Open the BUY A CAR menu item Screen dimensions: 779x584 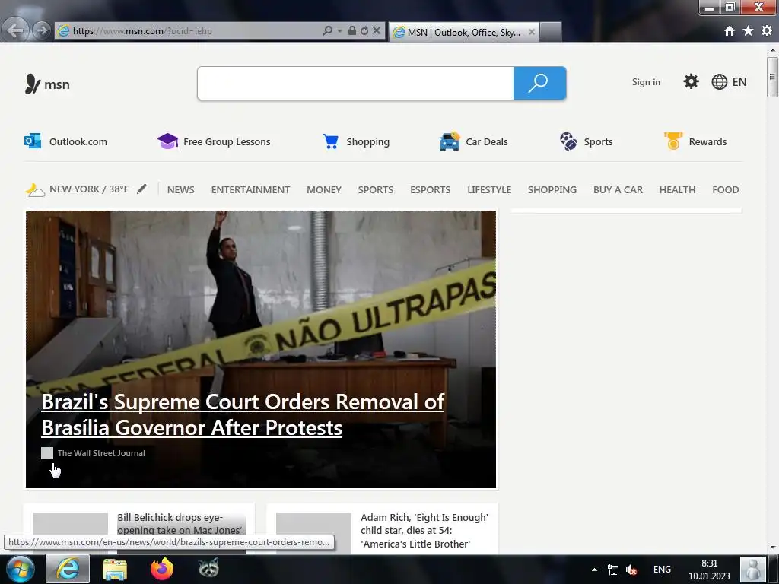[618, 189]
